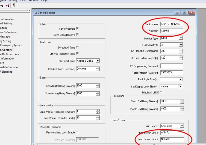206x145 pixels.
Task: Open the Talk Permit Tone dropdown
Action: point(98,61)
